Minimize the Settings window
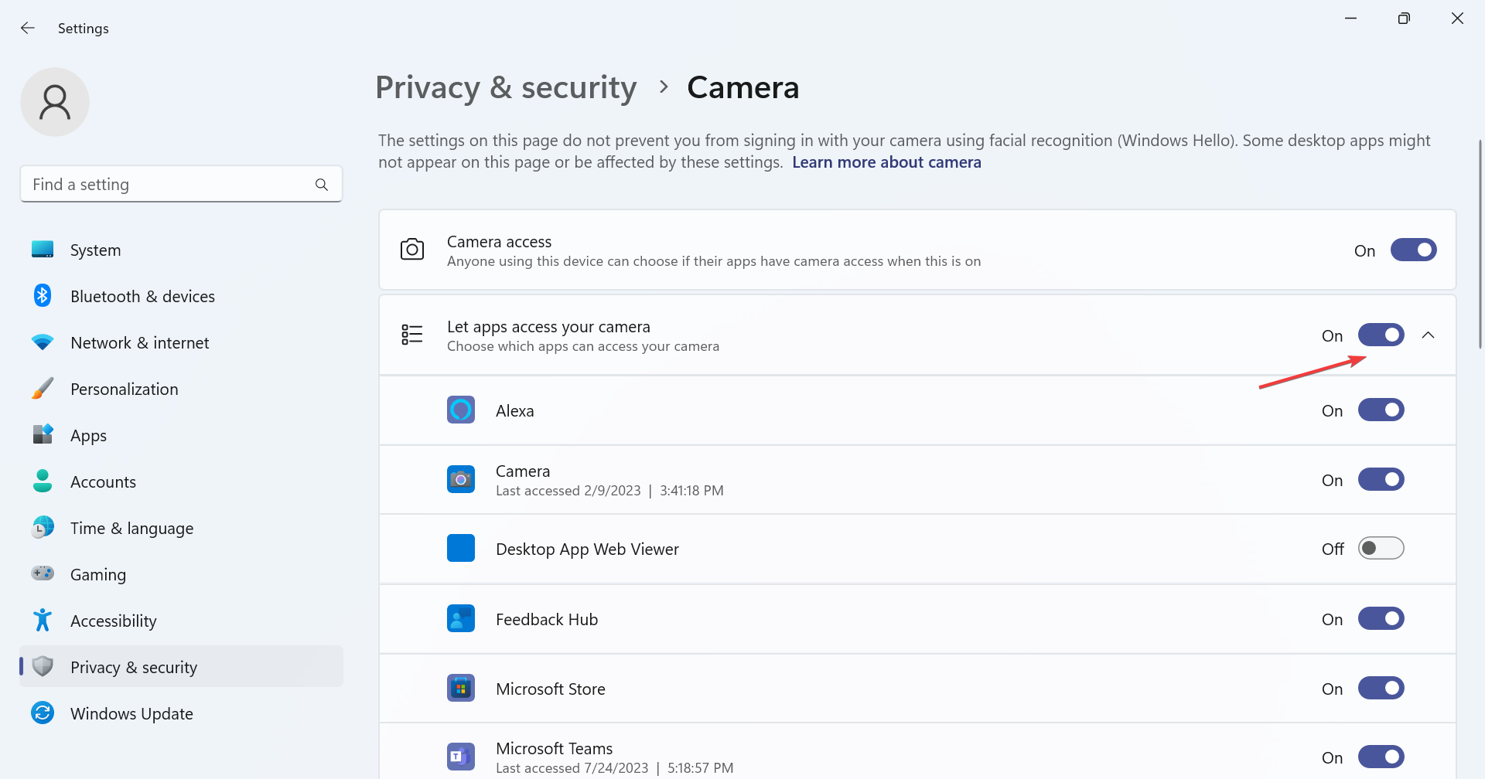 [x=1350, y=18]
